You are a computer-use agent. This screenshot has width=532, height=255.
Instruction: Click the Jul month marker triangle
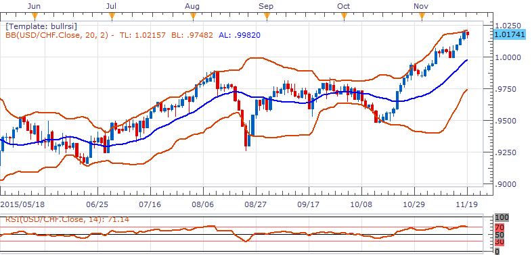pyautogui.click(x=112, y=17)
